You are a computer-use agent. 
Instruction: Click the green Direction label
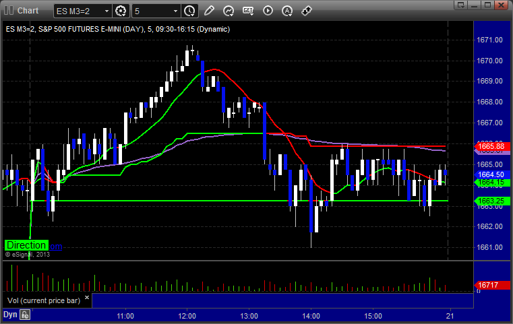click(26, 245)
